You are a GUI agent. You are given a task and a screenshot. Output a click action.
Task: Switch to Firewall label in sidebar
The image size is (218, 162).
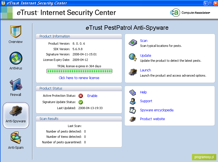(16, 94)
